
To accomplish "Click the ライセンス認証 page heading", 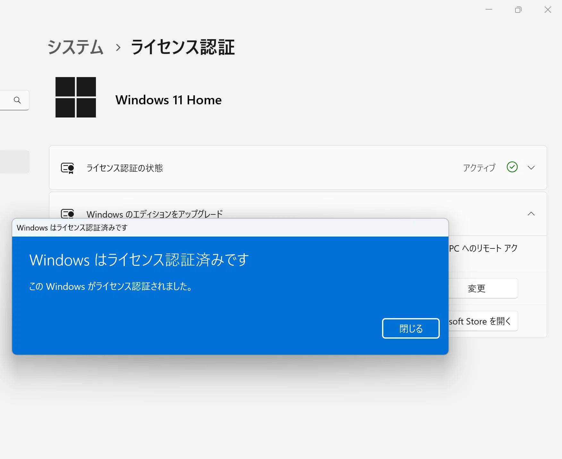I will click(x=183, y=47).
